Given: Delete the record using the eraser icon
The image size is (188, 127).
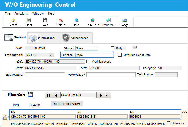Looking at the screenshot, I should click(61, 20).
